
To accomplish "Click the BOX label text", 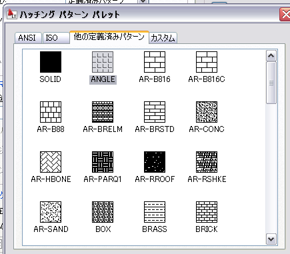I will pos(103,229).
